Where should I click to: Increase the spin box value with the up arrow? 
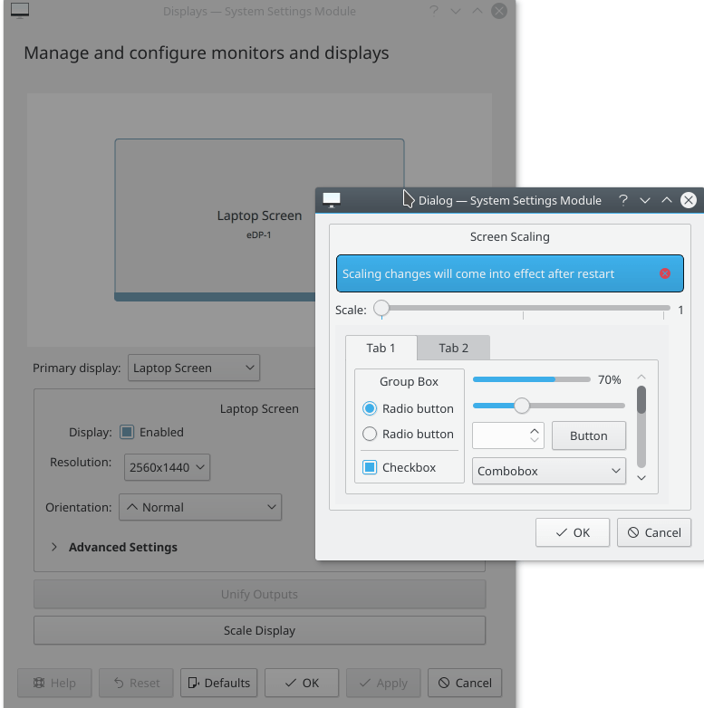534,431
